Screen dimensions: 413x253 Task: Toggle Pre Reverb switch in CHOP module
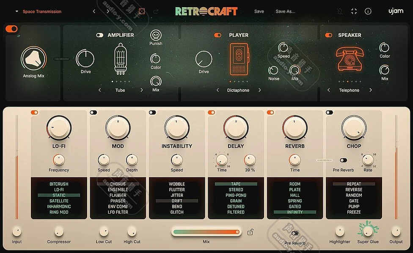pyautogui.click(x=343, y=160)
